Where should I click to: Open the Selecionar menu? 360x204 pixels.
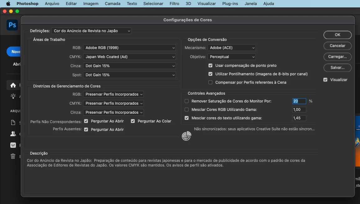point(153,4)
